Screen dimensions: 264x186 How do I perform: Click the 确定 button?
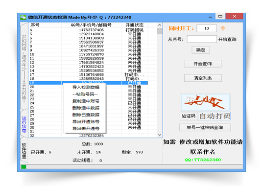tap(201, 50)
